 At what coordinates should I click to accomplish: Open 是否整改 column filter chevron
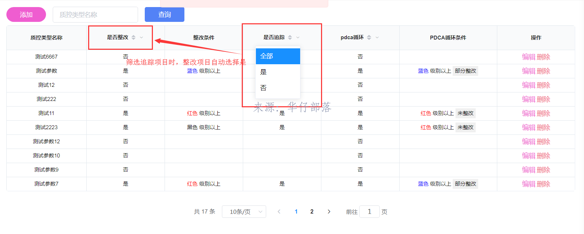coord(141,37)
